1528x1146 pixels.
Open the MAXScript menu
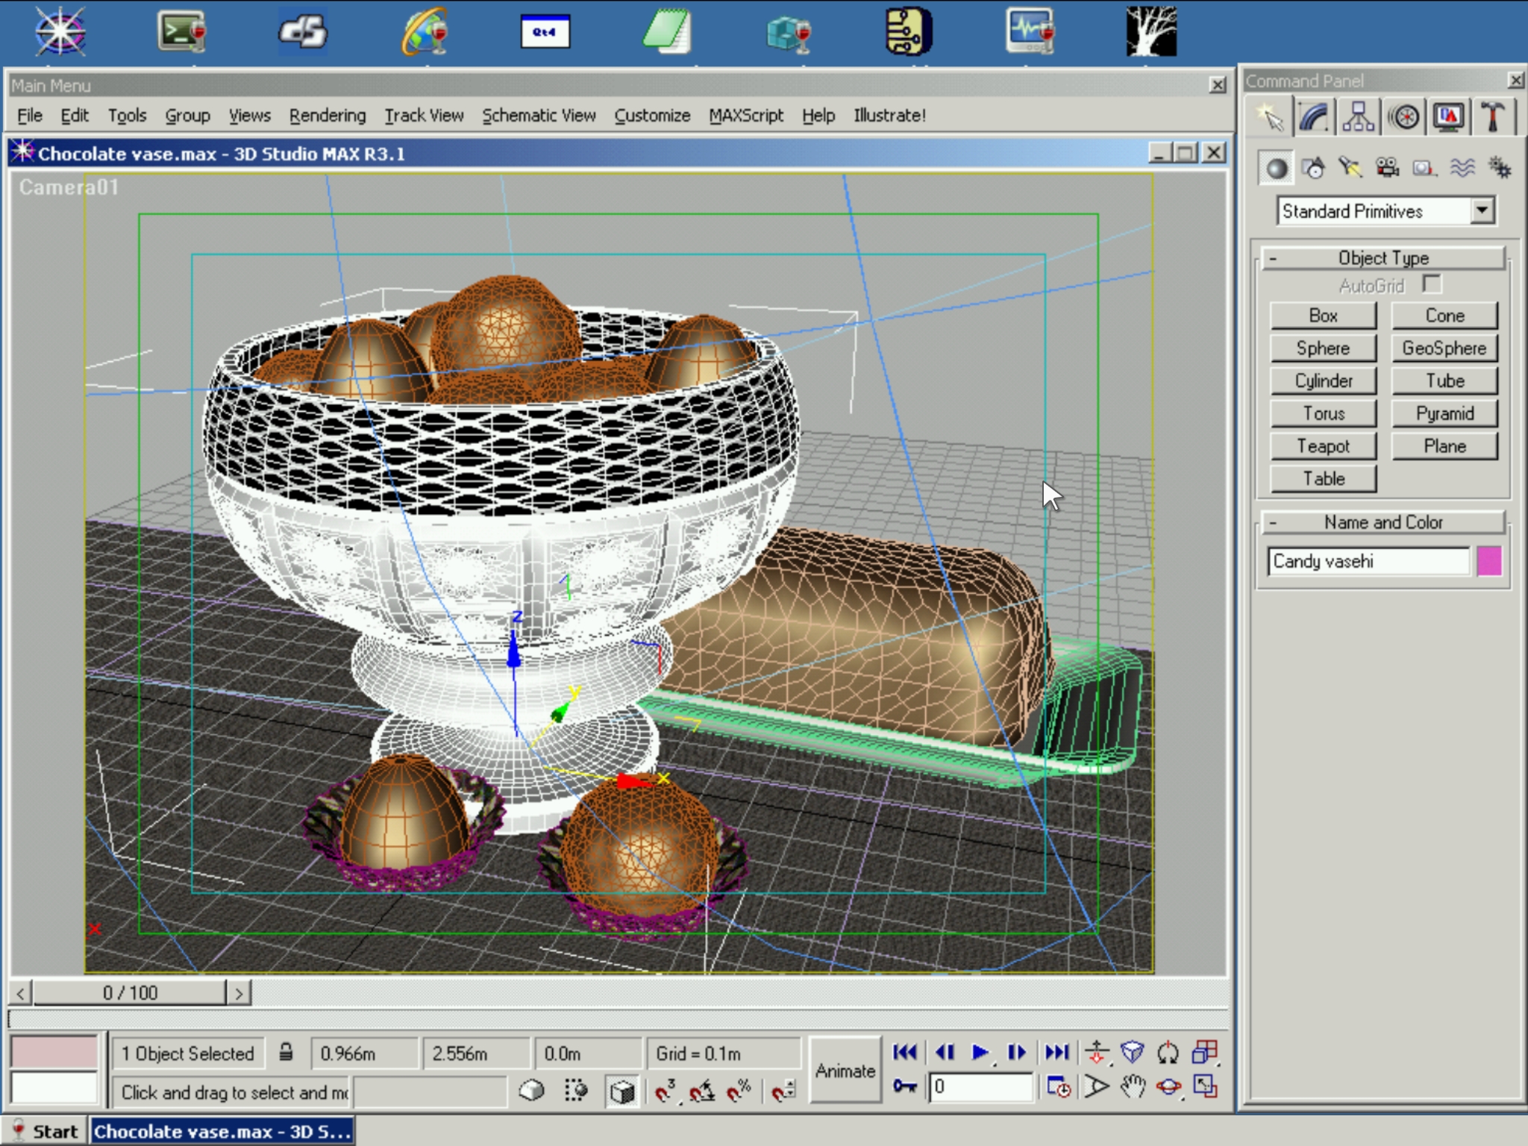click(x=745, y=116)
